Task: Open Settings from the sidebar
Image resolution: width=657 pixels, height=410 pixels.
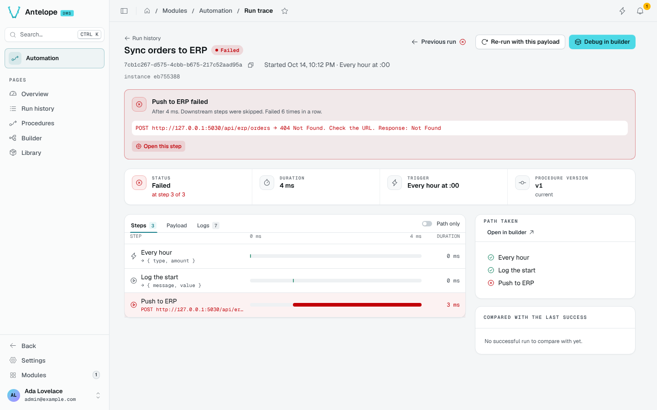Action: [54, 360]
